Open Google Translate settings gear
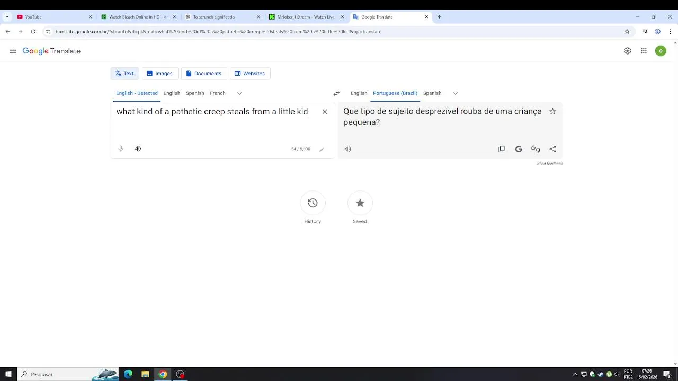 tap(627, 51)
